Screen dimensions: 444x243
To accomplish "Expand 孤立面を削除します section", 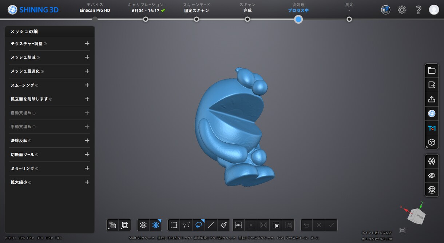I will 87,99.
